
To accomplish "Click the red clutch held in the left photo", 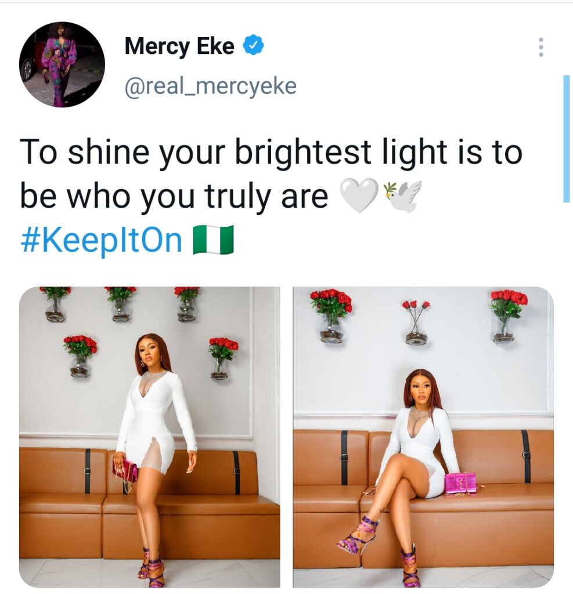I will point(126,470).
